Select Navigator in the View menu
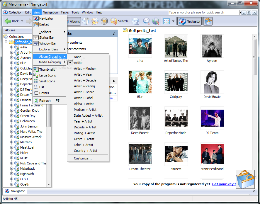The width and height of the screenshot is (260, 204). (x=50, y=18)
